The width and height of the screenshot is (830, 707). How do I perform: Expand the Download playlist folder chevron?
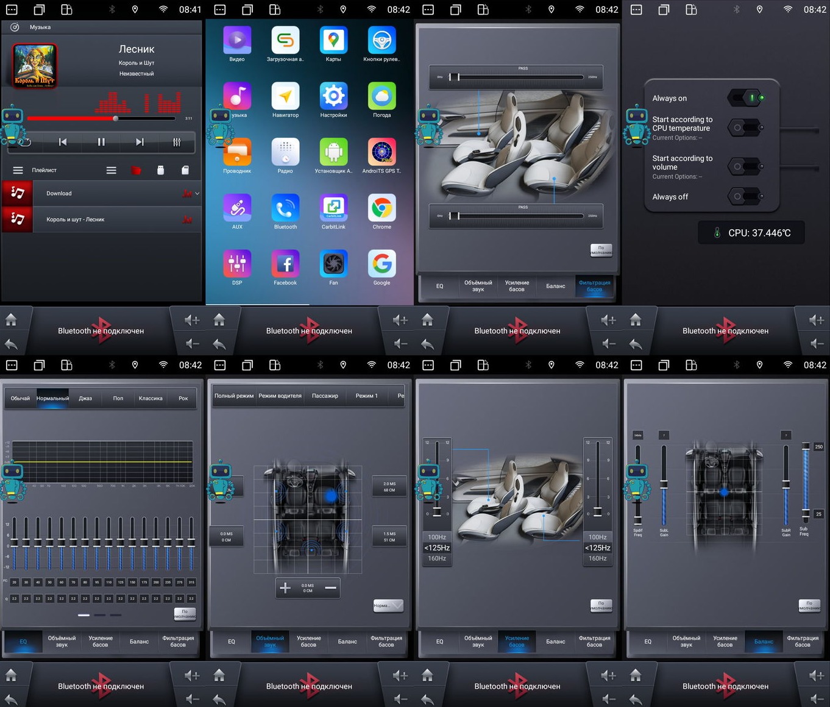[197, 194]
